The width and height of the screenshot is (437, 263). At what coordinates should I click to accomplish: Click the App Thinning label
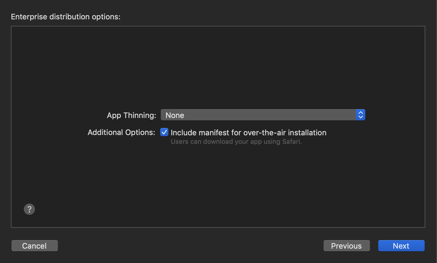tap(131, 115)
